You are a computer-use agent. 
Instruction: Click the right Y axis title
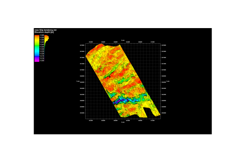(168, 81)
